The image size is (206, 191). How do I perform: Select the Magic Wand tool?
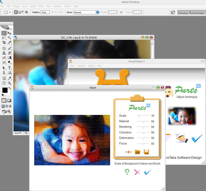point(9,38)
